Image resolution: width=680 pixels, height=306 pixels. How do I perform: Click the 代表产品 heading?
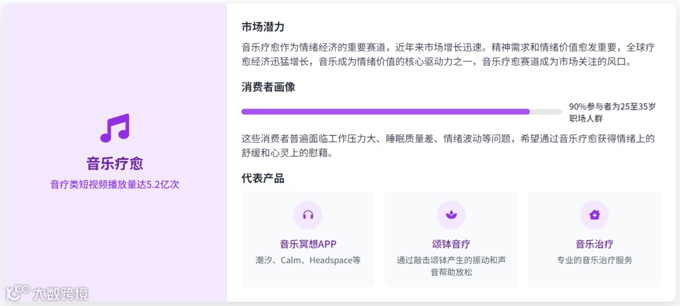click(x=263, y=178)
